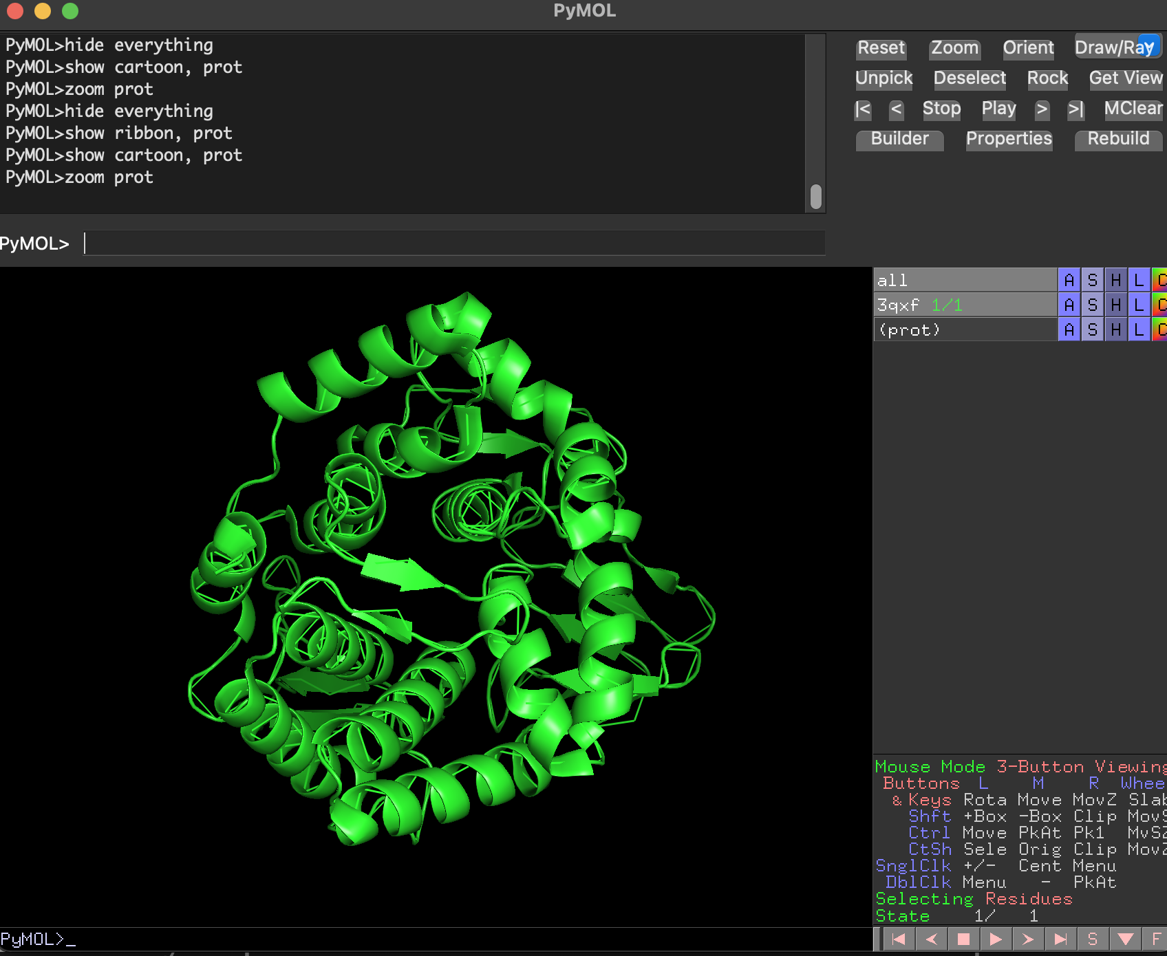Screen dimensions: 1167x956
Task: Open the Action menu for 3qxf
Action: click(x=1069, y=305)
